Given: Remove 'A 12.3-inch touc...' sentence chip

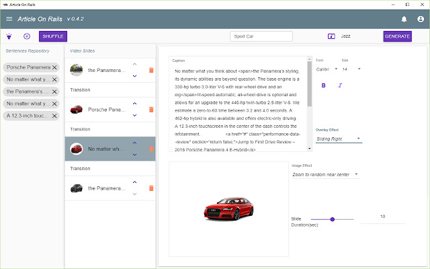Looking at the screenshot, I should (54, 116).
